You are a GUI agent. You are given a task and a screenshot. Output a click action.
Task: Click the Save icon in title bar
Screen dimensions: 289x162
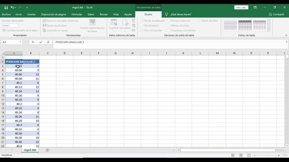[x=6, y=8]
